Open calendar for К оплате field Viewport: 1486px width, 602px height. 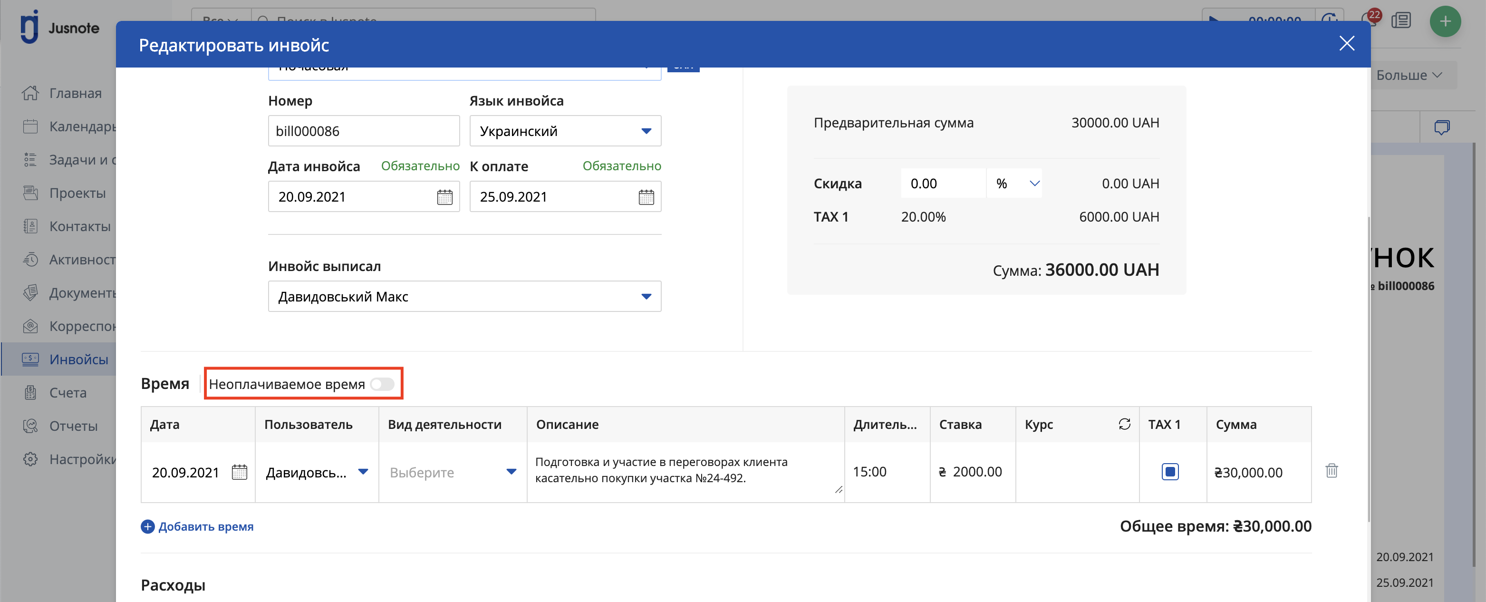click(x=646, y=197)
